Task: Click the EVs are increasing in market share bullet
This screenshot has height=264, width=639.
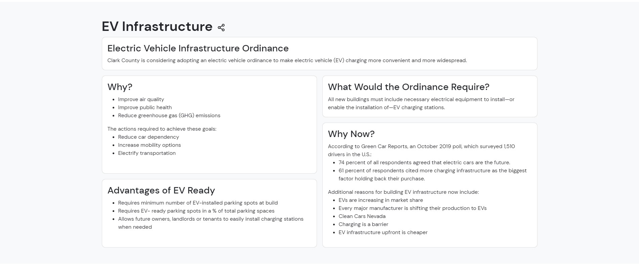Action: click(381, 200)
